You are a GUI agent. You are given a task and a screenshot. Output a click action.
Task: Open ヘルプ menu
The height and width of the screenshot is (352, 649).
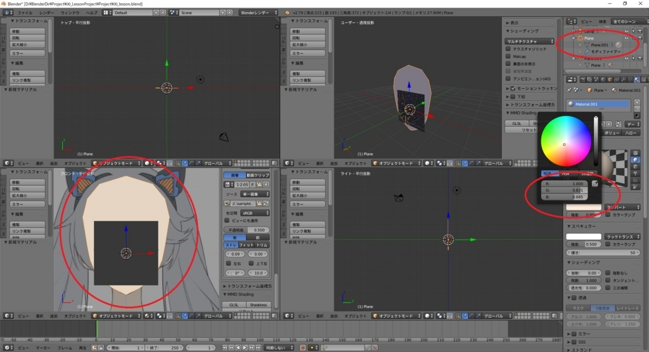(x=91, y=13)
